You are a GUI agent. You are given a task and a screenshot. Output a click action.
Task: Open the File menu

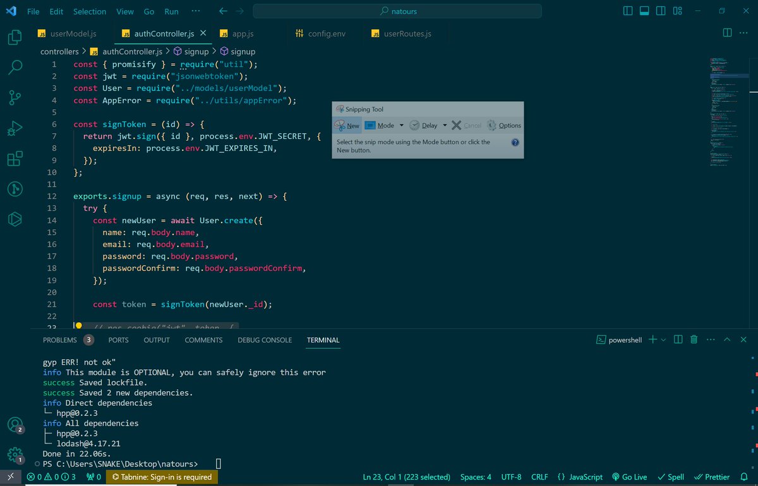pyautogui.click(x=33, y=11)
